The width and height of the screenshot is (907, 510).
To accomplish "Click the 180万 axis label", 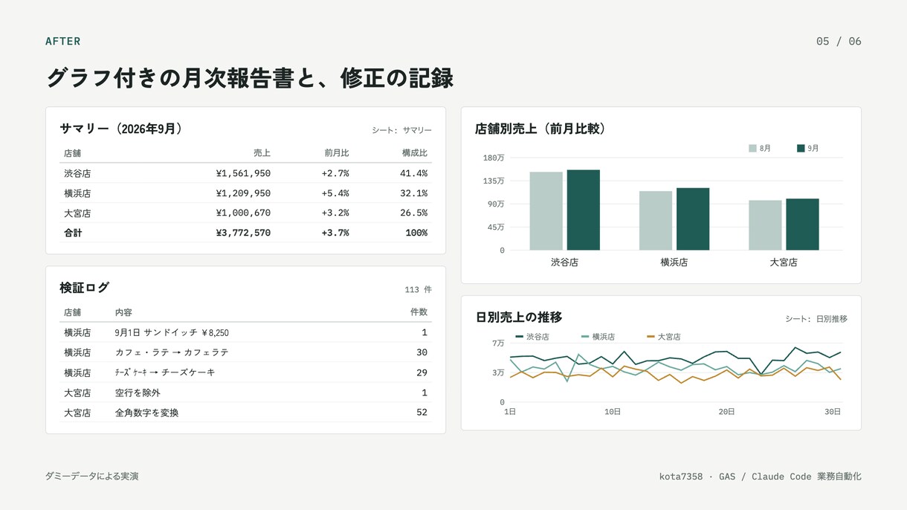I will click(494, 158).
